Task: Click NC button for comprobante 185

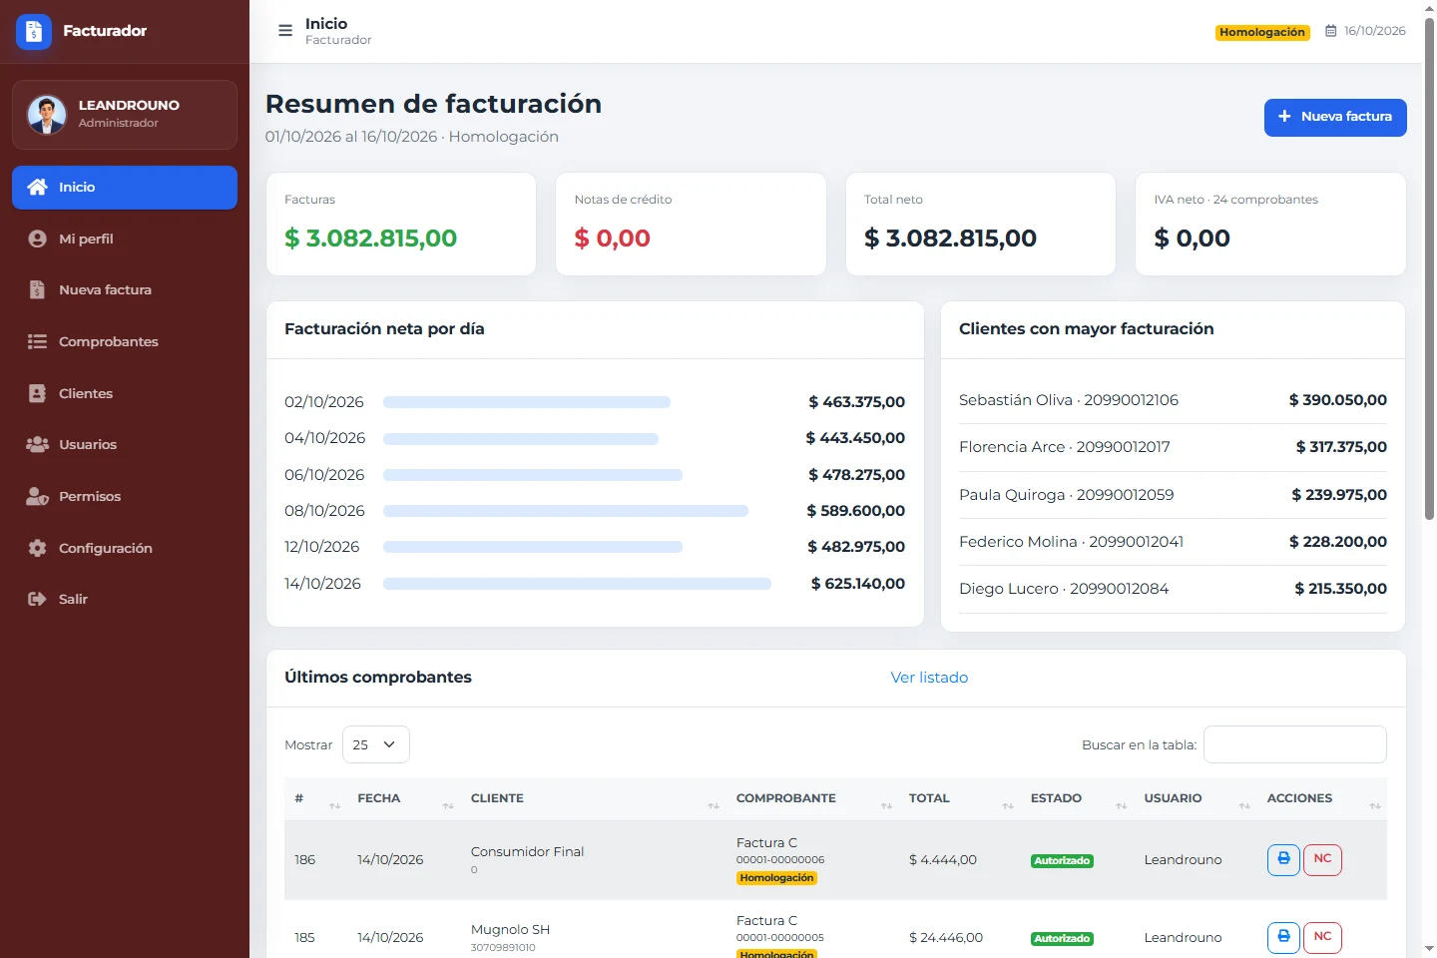Action: [1322, 937]
